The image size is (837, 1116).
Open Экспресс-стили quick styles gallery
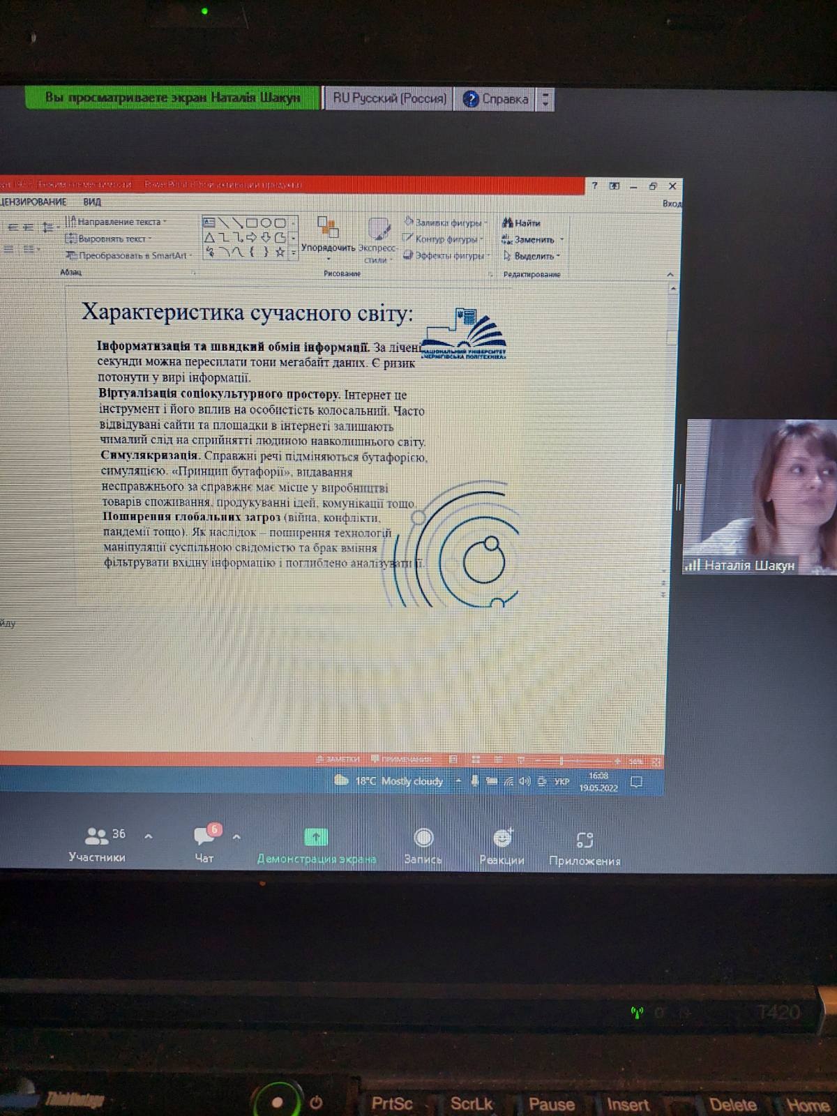(x=379, y=240)
